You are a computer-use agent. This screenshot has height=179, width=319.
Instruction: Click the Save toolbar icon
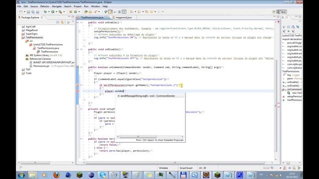pyautogui.click(x=28, y=12)
